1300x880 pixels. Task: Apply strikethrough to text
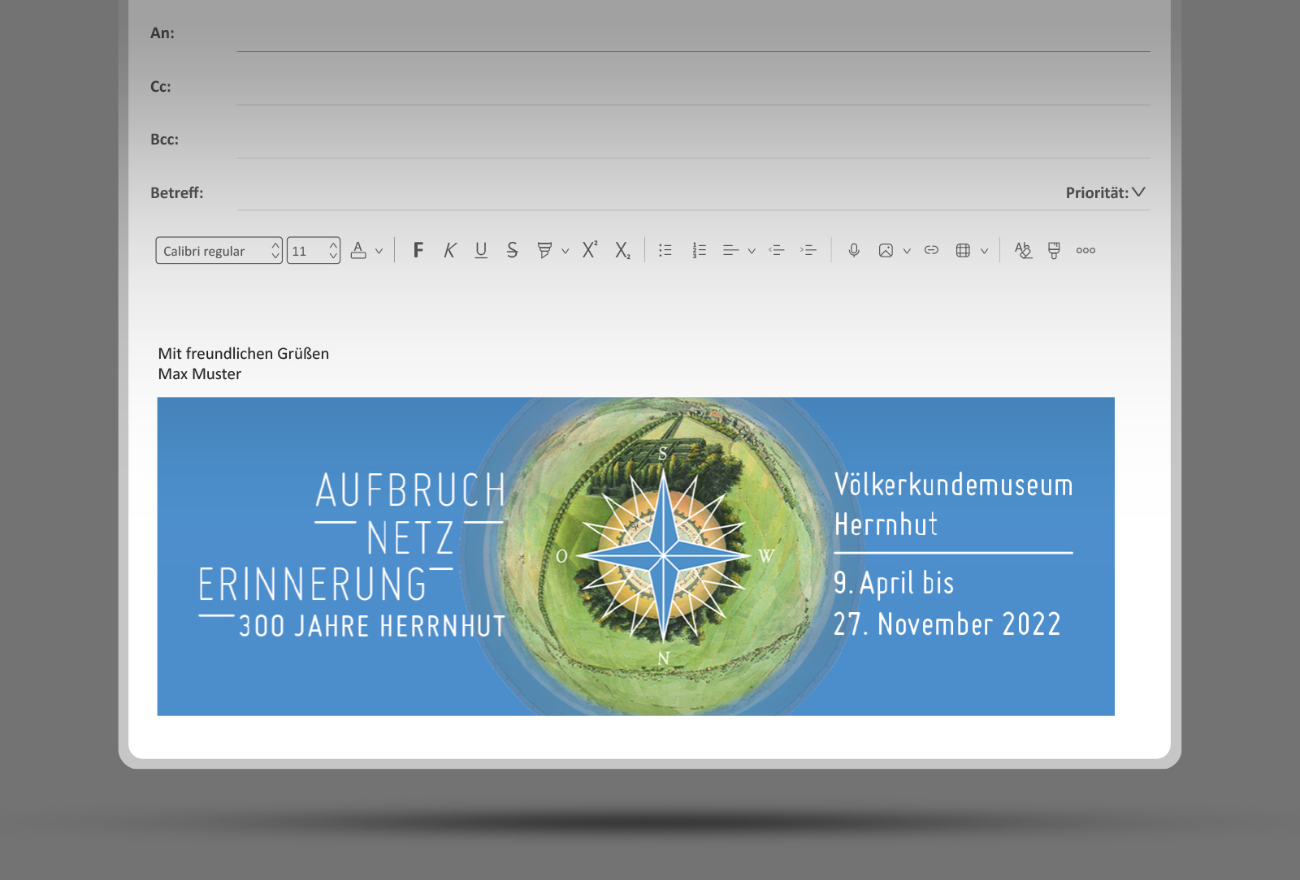(512, 250)
